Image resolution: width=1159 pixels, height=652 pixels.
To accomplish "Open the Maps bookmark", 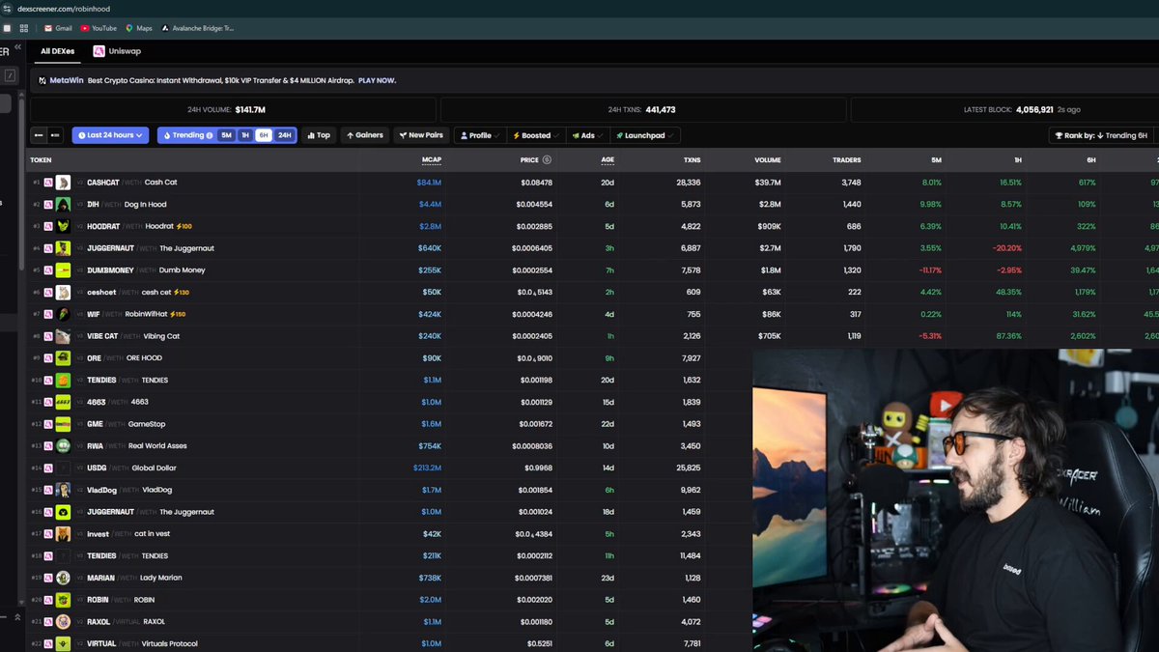I will (139, 28).
